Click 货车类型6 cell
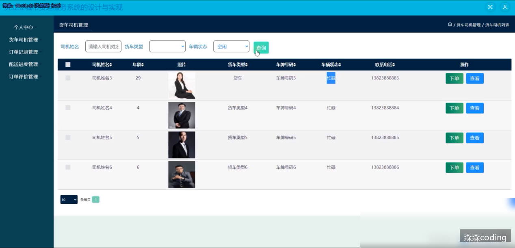Screen dimensions: 515x248 tap(238, 167)
